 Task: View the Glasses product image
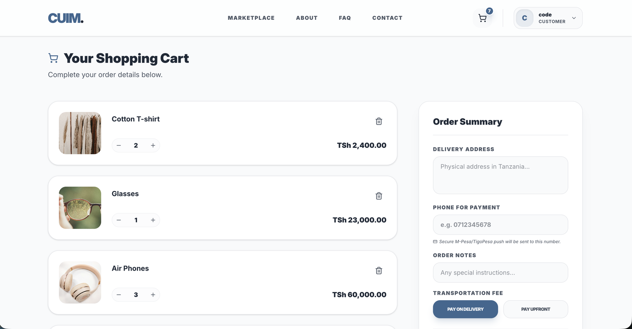(80, 207)
